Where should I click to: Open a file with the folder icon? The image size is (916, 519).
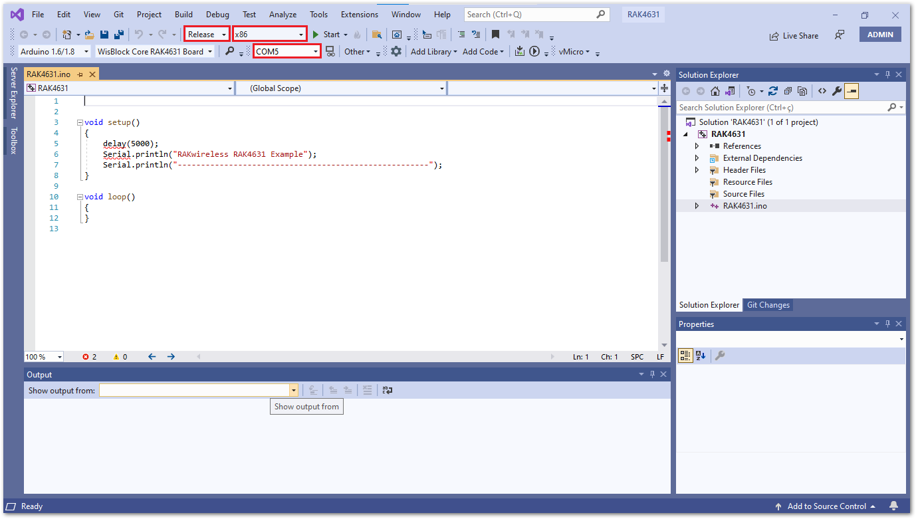point(89,35)
